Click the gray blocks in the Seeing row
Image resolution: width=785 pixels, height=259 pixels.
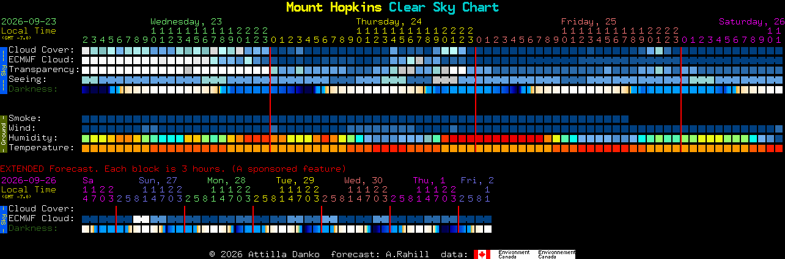click(x=445, y=79)
